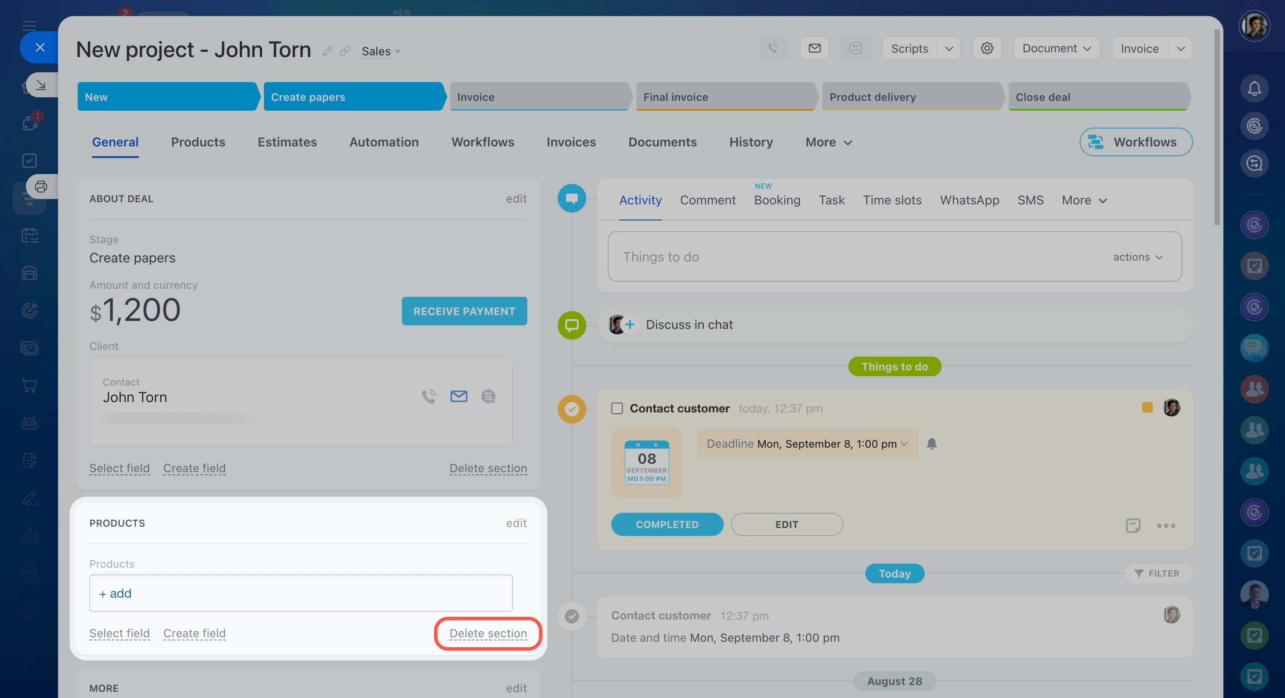Click the orange color marker on activity
1285x698 pixels.
[x=1147, y=408]
